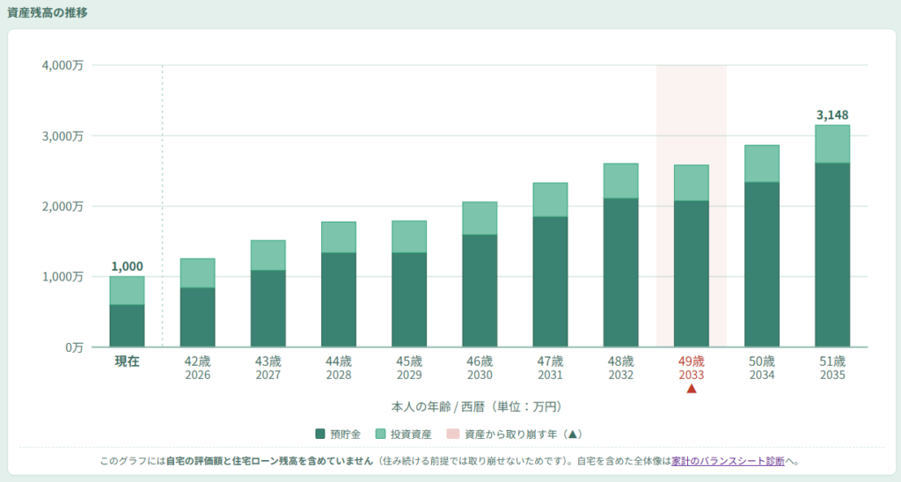Open the 家計のバランスシート診断 link
The height and width of the screenshot is (482, 901).
[728, 461]
